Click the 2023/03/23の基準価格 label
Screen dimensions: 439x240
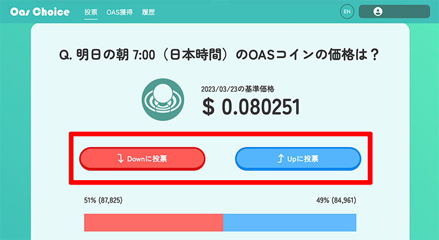point(238,89)
